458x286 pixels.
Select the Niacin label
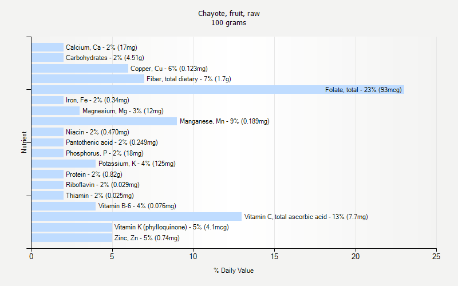coord(97,132)
